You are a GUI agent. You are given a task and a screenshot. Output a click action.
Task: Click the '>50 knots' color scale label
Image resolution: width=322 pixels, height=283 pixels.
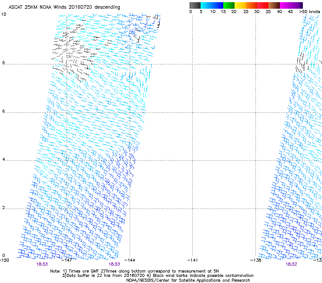click(309, 12)
